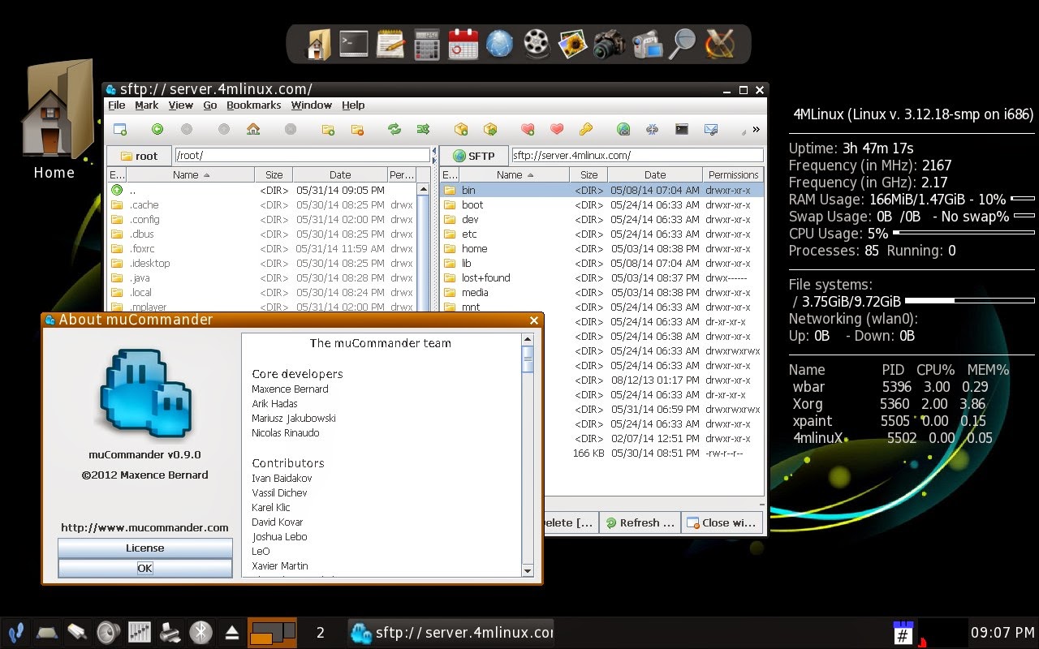
Task: Open the footprints start menu
Action: 15,632
